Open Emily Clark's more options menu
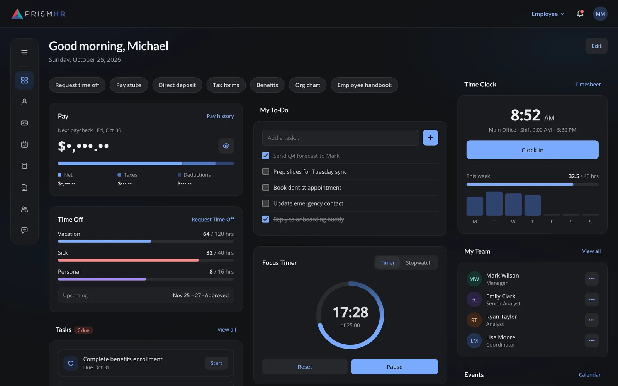Image resolution: width=618 pixels, height=386 pixels. (592, 299)
